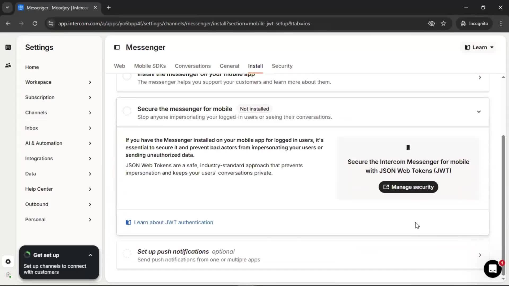The height and width of the screenshot is (286, 509).
Task: Click the Settings gear icon in left rail
Action: [8, 262]
